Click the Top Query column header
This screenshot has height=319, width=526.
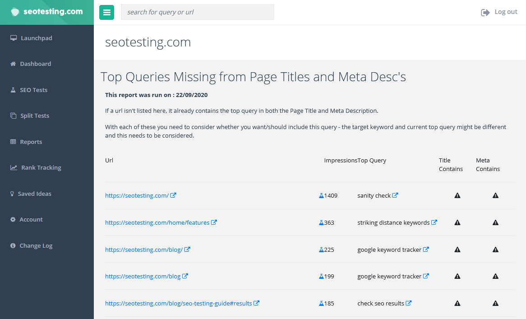tap(372, 160)
